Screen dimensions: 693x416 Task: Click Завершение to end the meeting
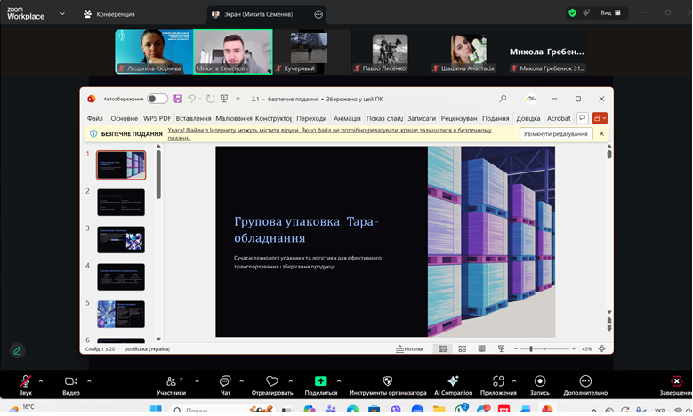pos(675,382)
